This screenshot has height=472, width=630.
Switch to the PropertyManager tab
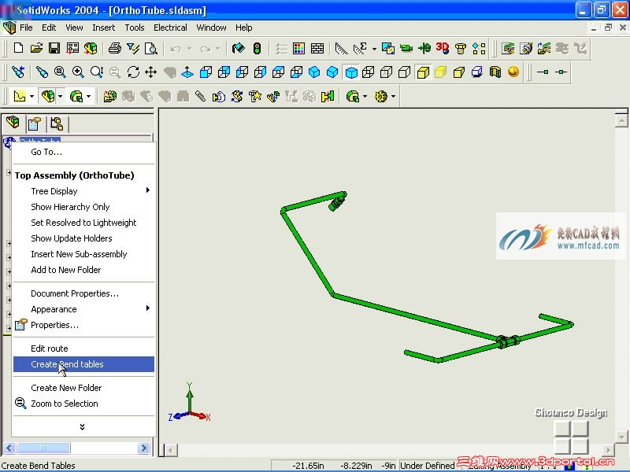(35, 124)
